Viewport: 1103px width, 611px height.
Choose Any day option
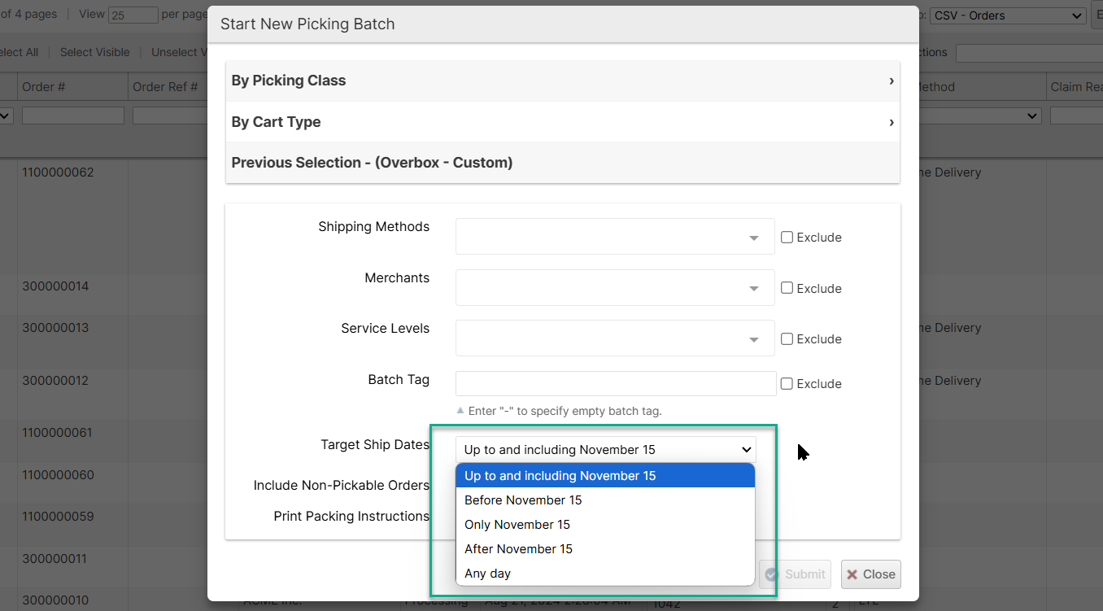(x=487, y=574)
